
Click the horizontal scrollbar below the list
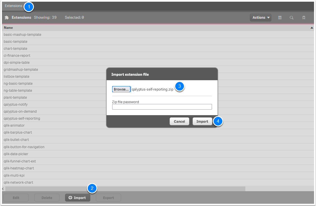[123, 188]
